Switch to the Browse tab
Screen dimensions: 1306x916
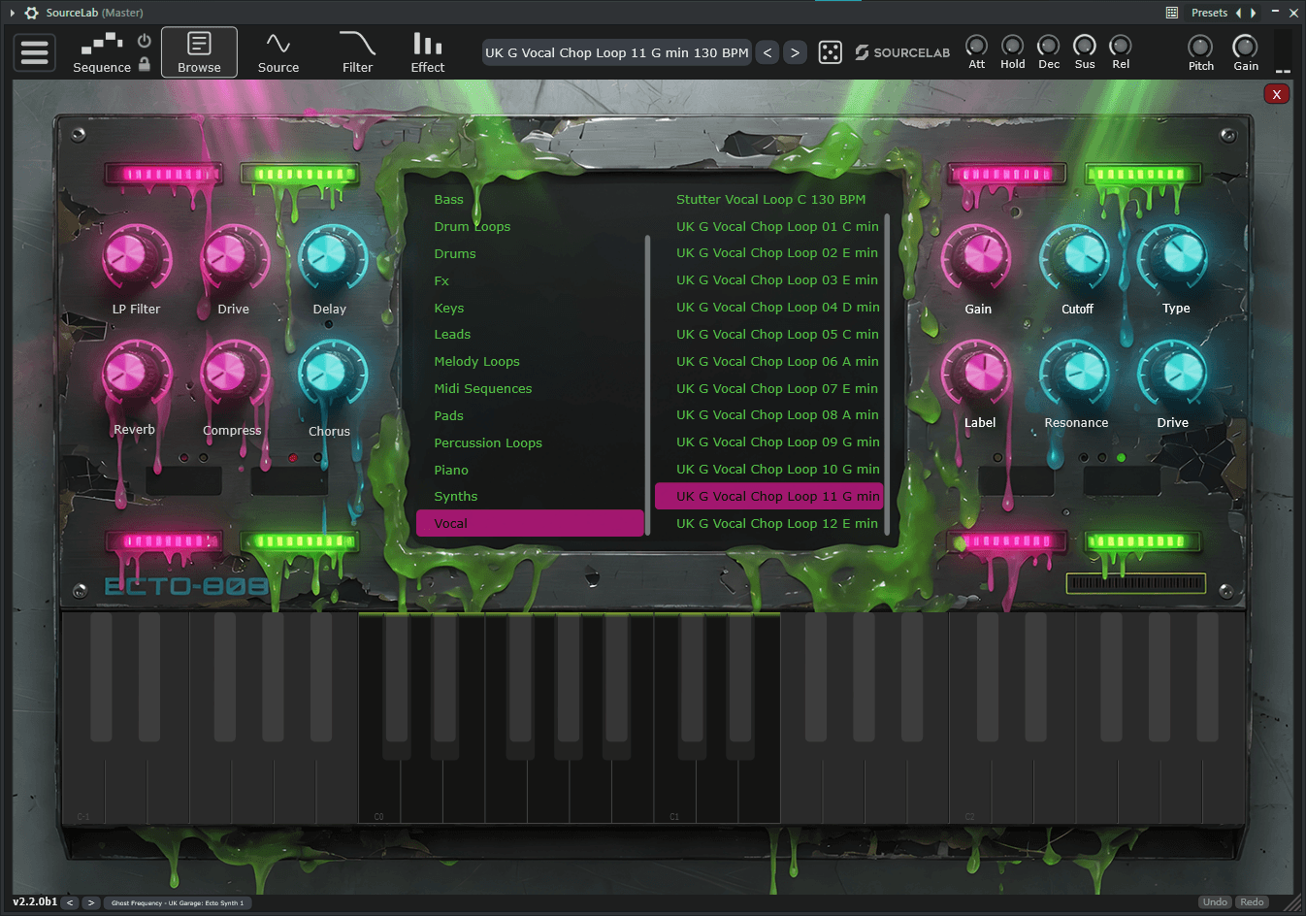tap(199, 51)
